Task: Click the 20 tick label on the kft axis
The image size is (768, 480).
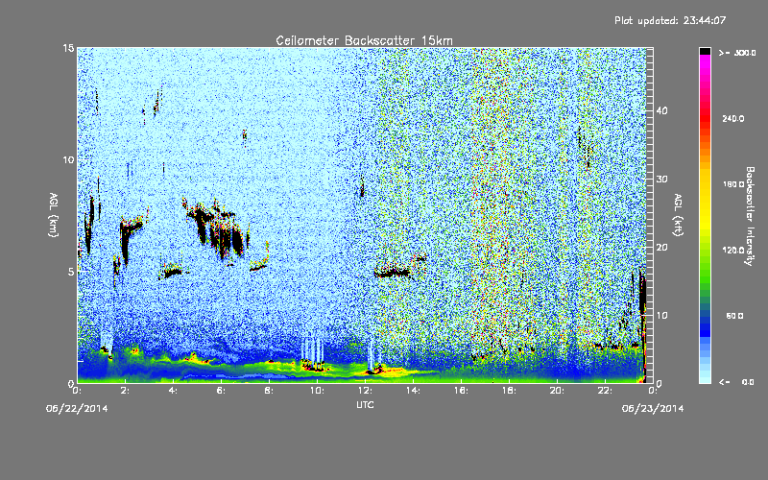Action: [661, 248]
